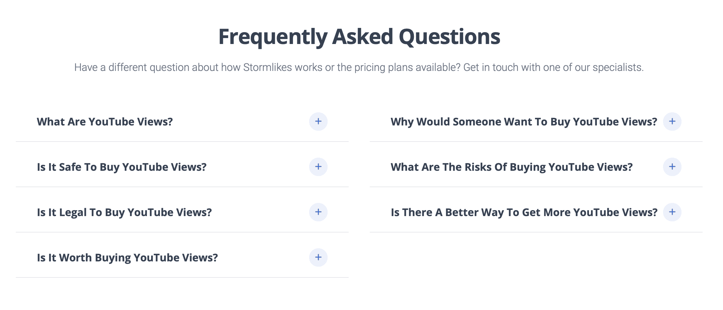Click the plus icon beside "What Are The Risks Of Buying YouTube Views?"
The image size is (723, 310).
click(672, 167)
